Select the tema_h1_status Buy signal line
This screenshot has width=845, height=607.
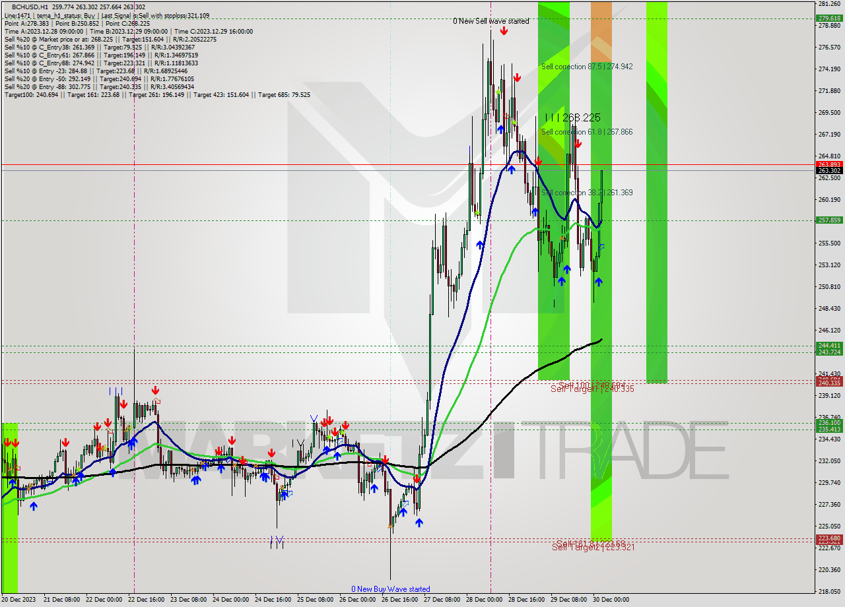tap(107, 15)
